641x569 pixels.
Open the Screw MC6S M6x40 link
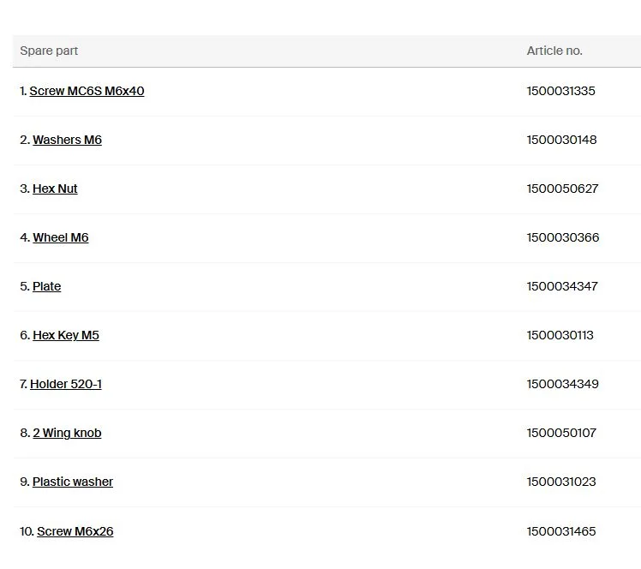click(87, 91)
